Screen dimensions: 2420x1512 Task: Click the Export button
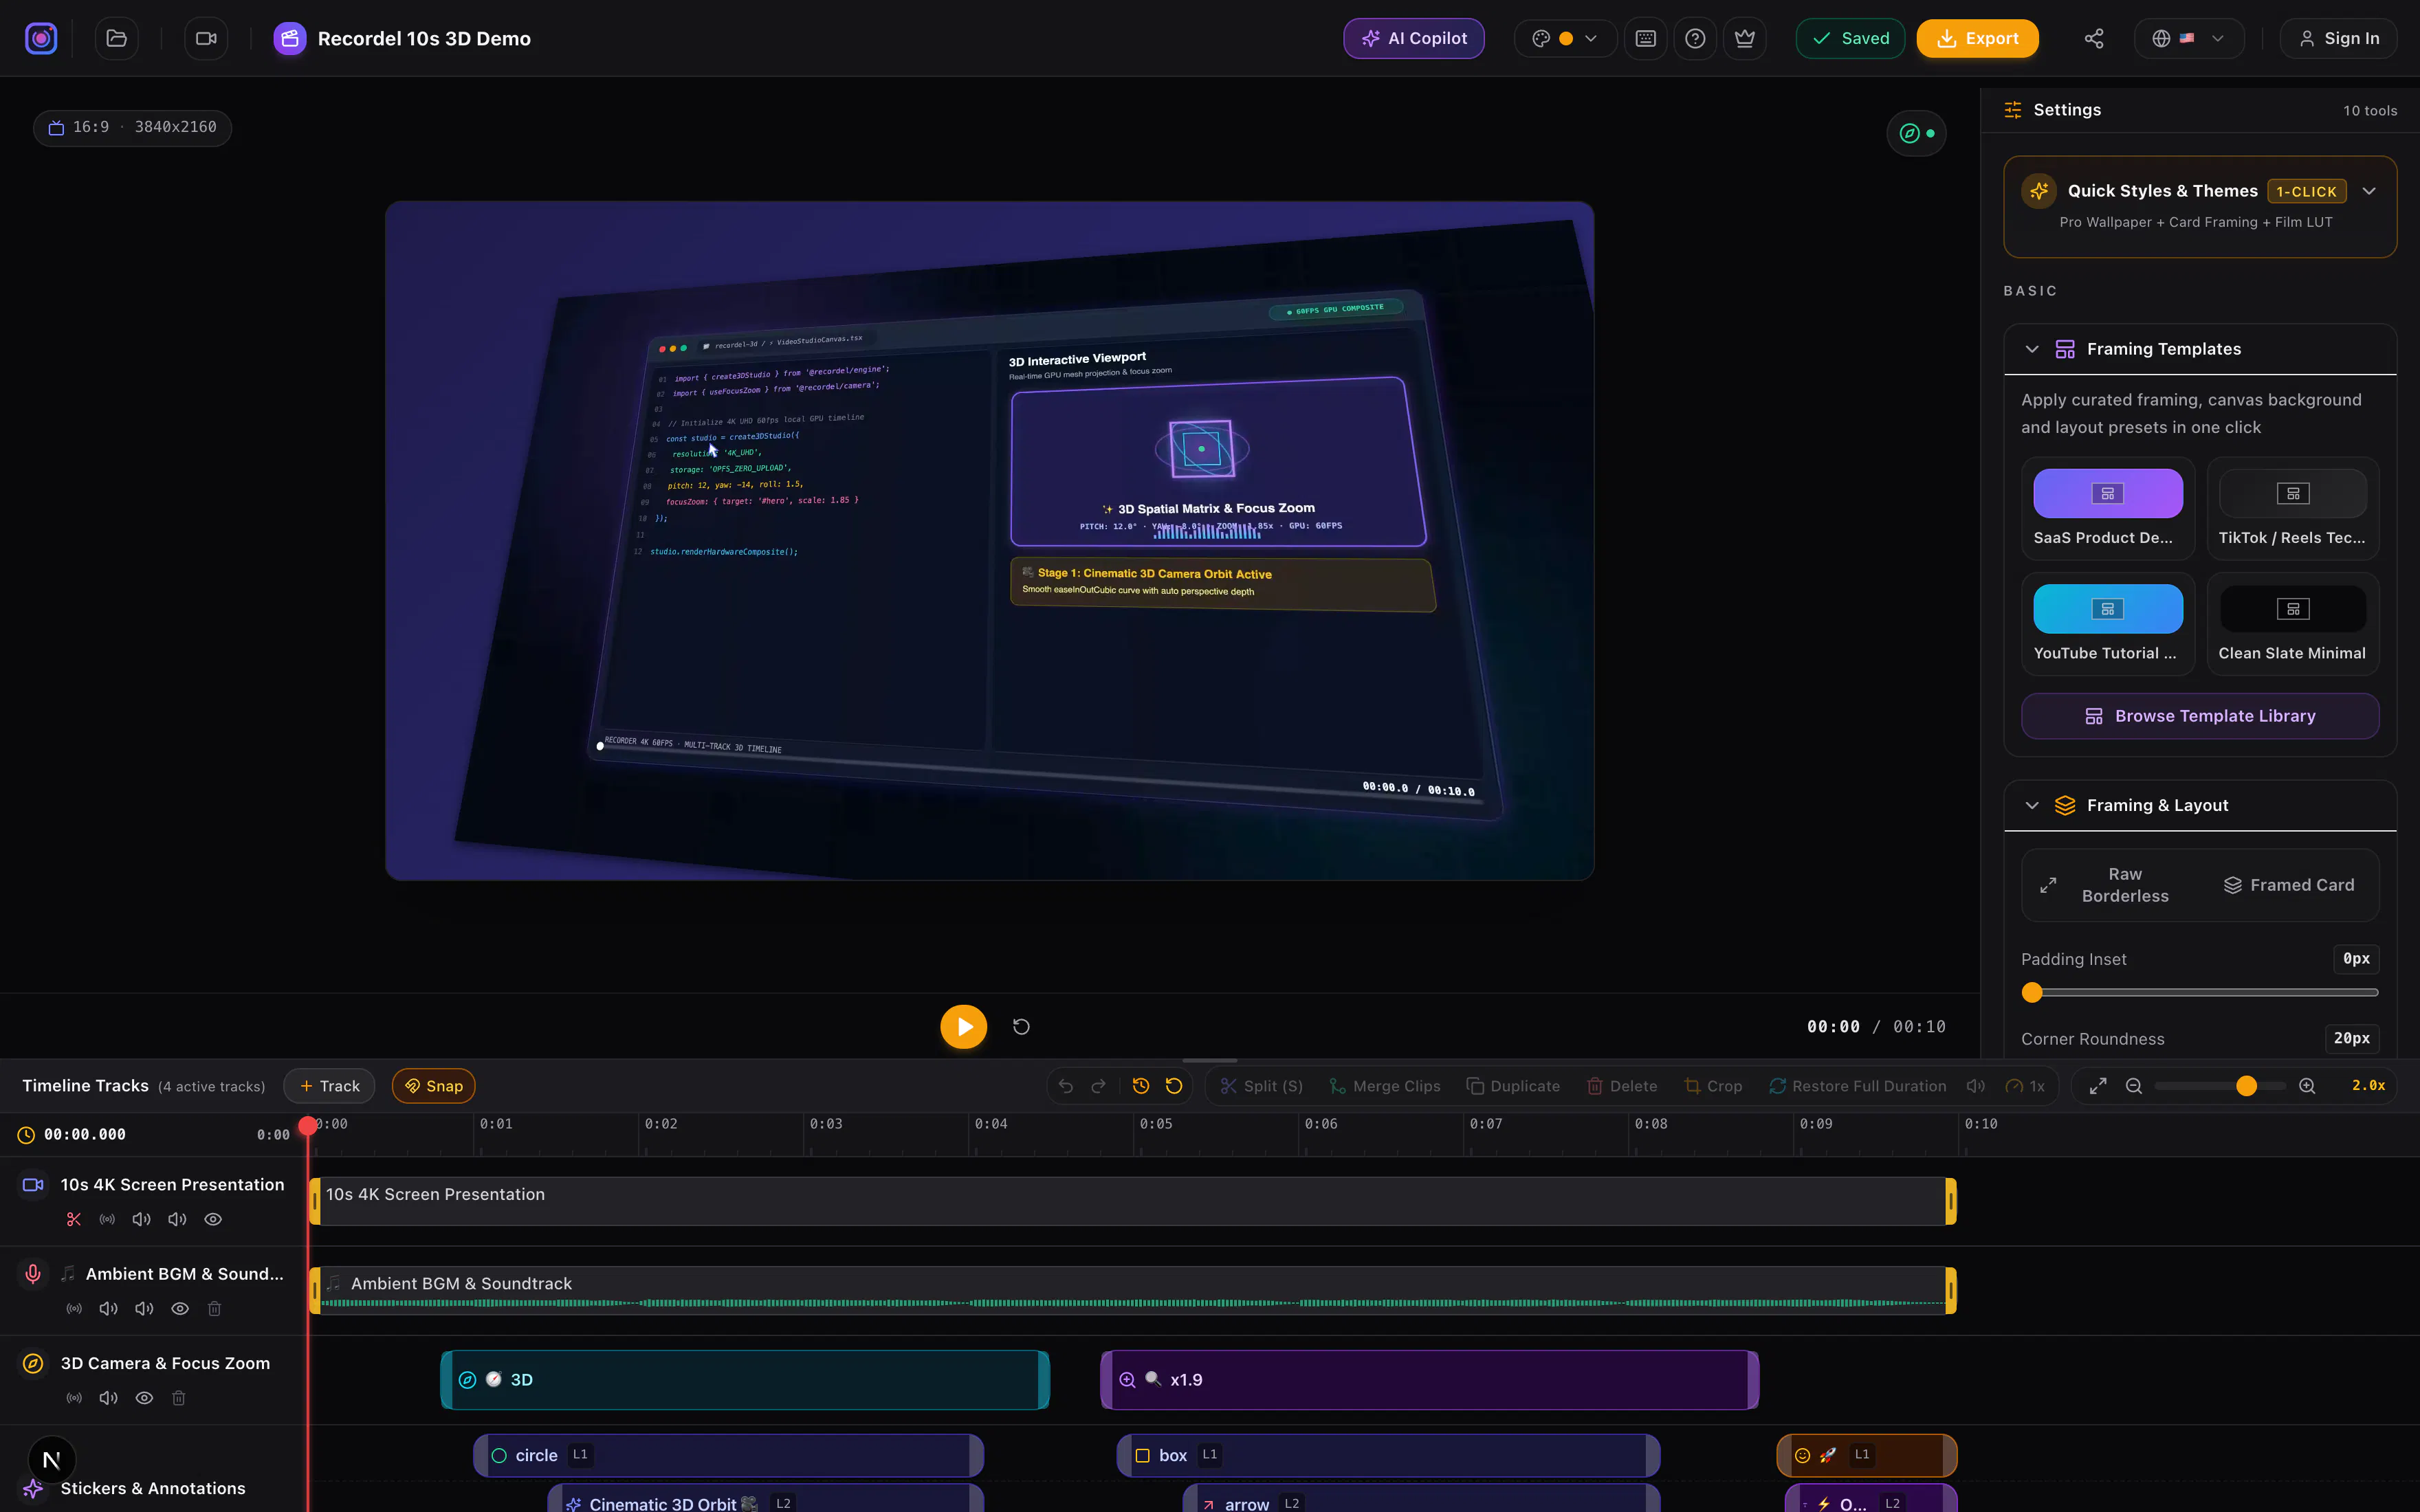1977,39
